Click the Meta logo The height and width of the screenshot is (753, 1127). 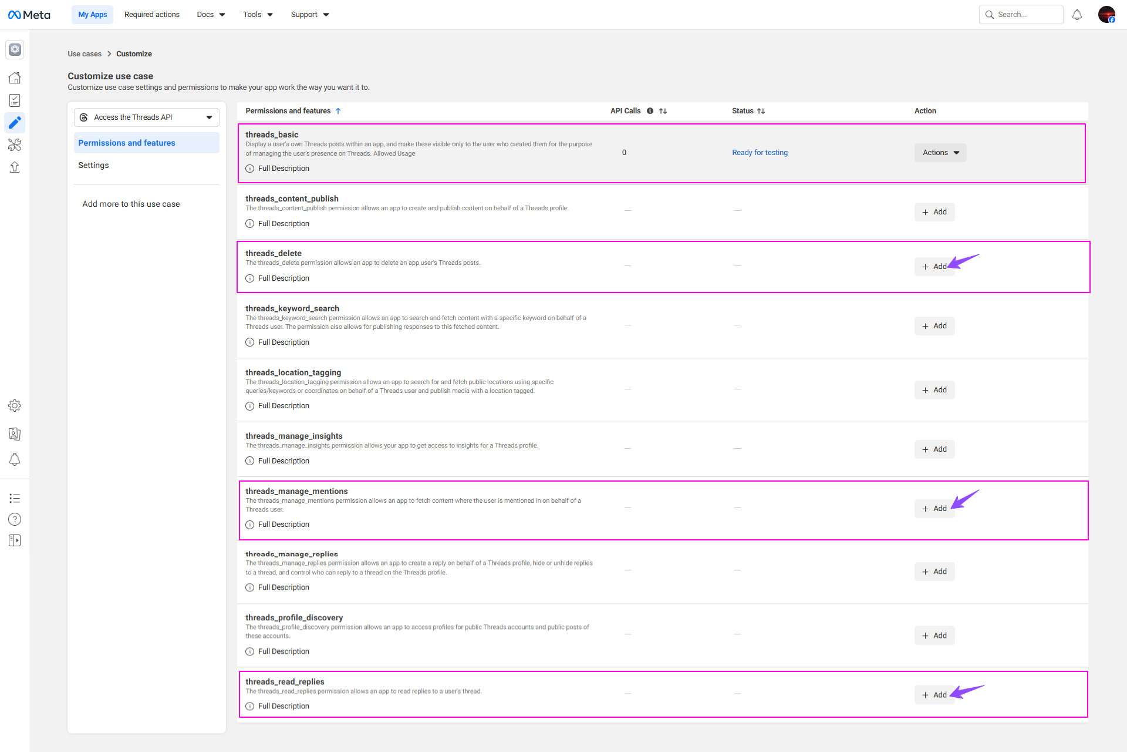[29, 15]
